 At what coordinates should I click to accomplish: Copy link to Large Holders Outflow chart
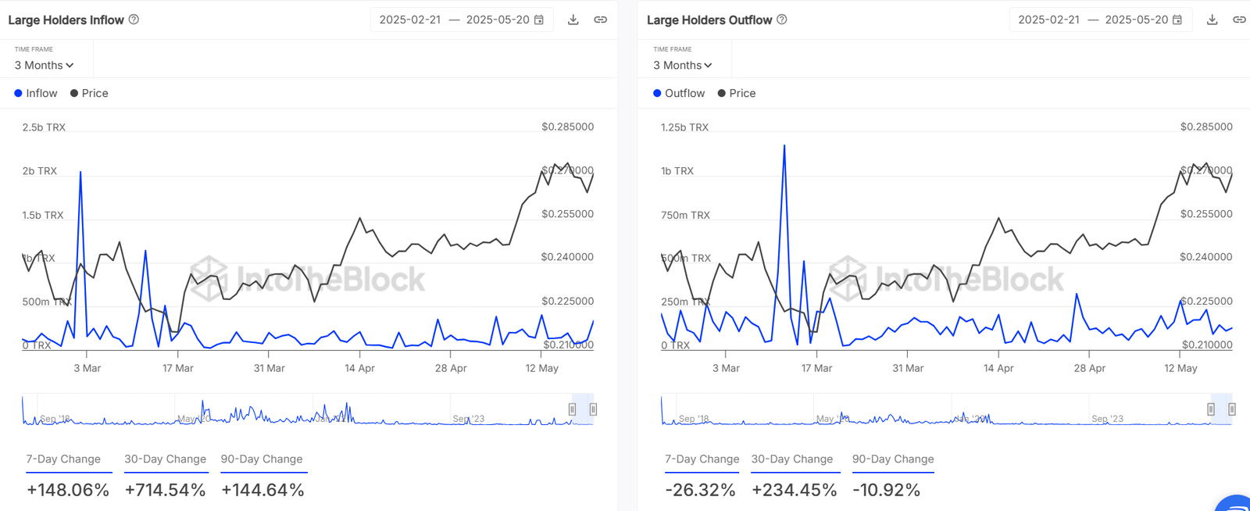point(1239,20)
